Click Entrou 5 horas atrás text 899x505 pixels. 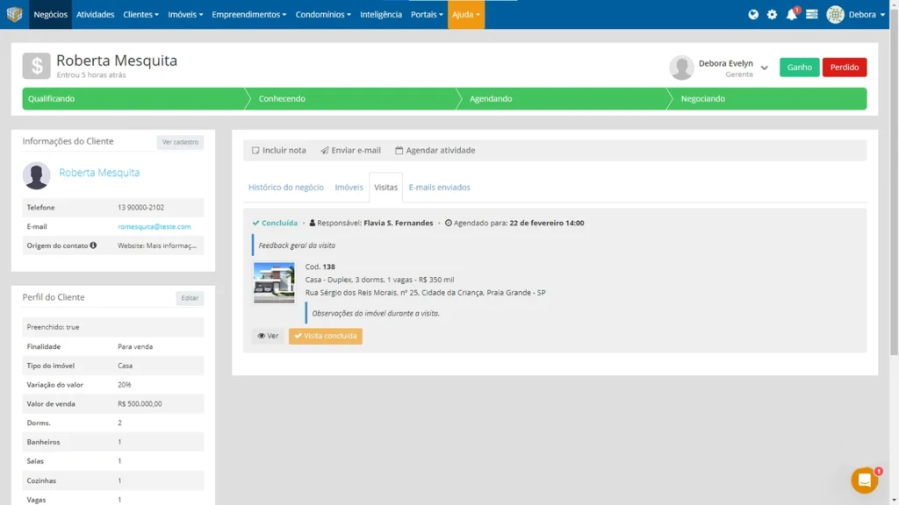pos(90,75)
